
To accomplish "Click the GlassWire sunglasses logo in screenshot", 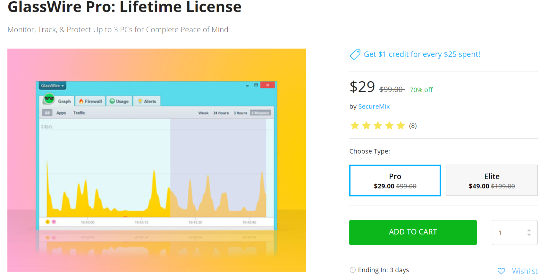I will [49, 99].
